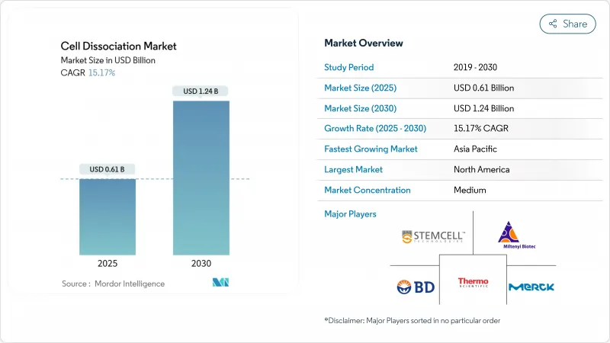The width and height of the screenshot is (610, 343).
Task: Click the Share button
Action: pos(568,24)
